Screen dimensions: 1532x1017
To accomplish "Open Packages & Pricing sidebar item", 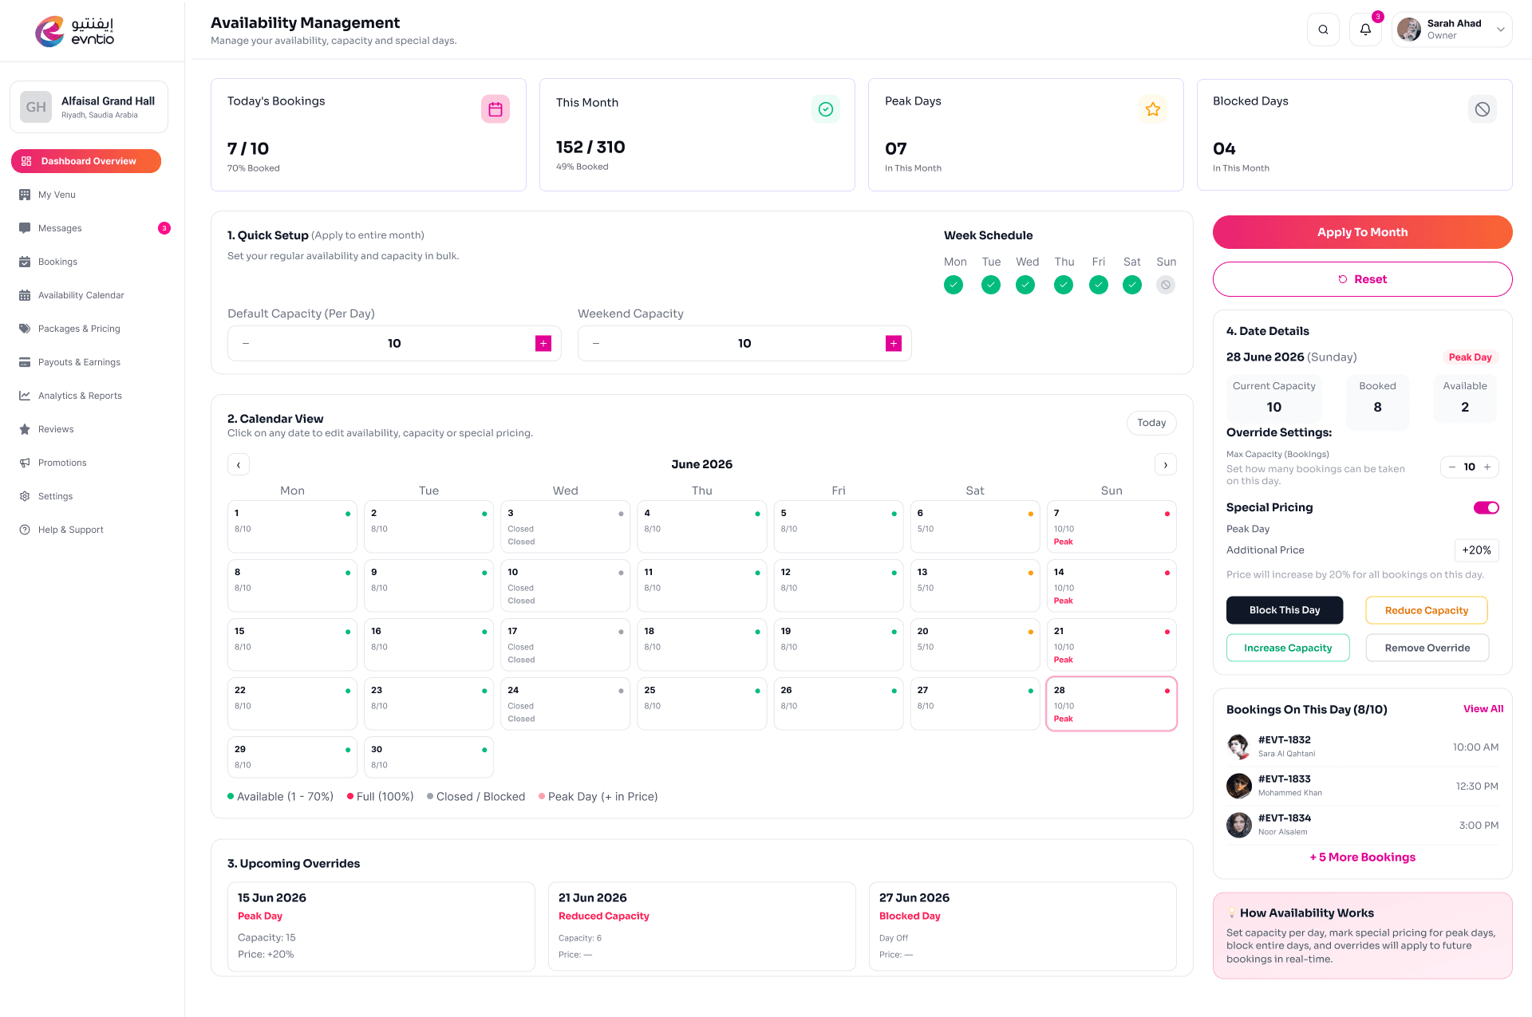I will (x=79, y=329).
